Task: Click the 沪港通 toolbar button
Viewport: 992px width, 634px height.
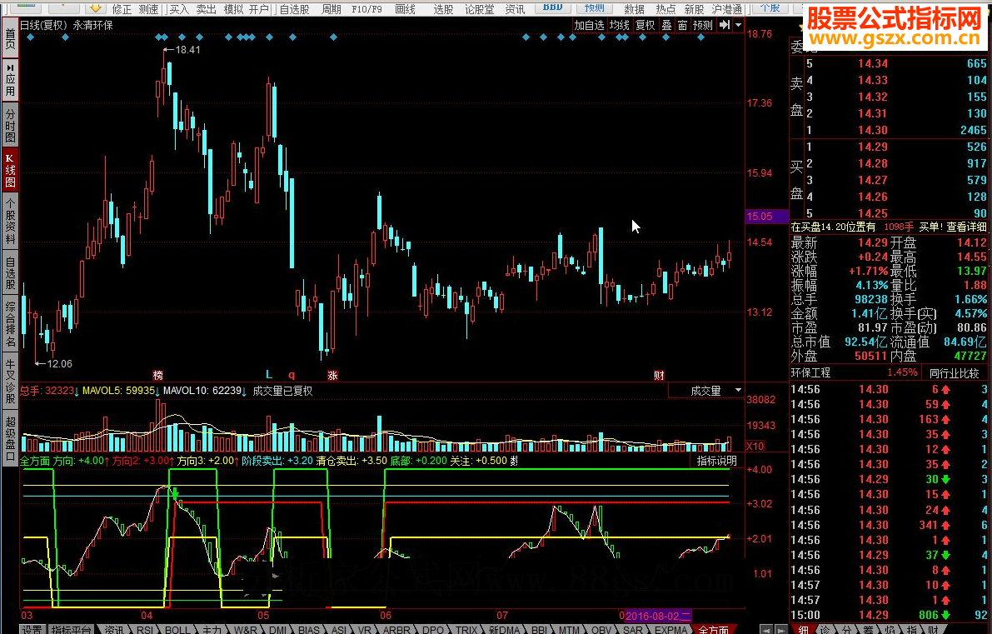Action: click(x=727, y=9)
